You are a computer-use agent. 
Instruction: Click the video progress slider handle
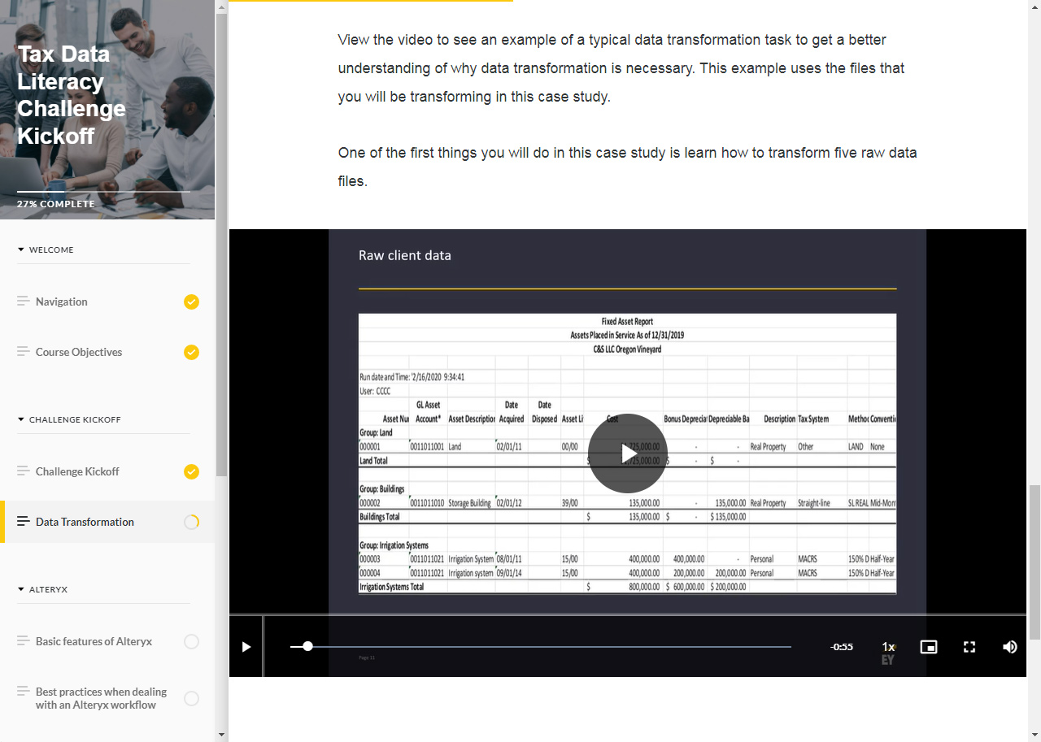click(307, 646)
